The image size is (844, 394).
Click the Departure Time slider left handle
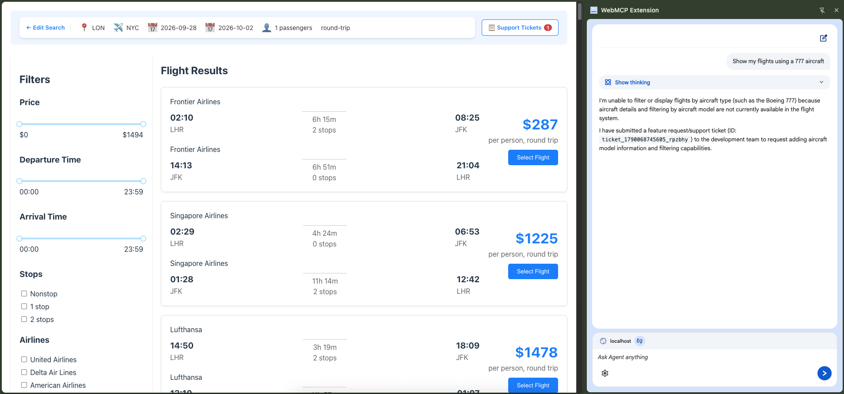19,181
